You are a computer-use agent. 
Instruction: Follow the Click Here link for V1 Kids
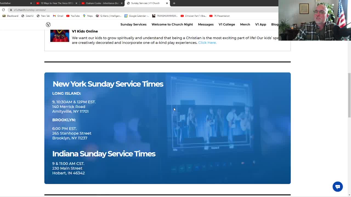(x=207, y=43)
